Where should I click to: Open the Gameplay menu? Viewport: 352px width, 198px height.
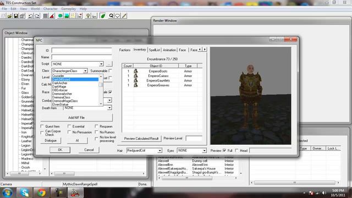point(68,9)
